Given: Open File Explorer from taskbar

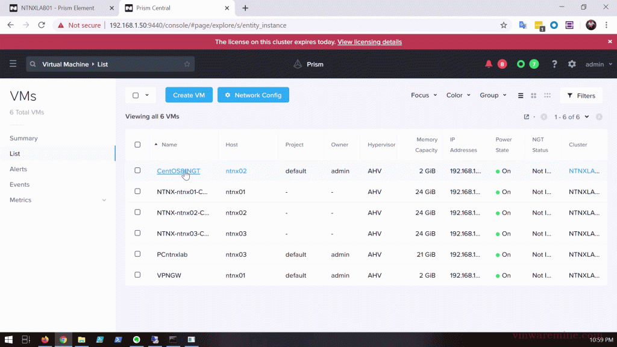Looking at the screenshot, I should tap(81, 340).
